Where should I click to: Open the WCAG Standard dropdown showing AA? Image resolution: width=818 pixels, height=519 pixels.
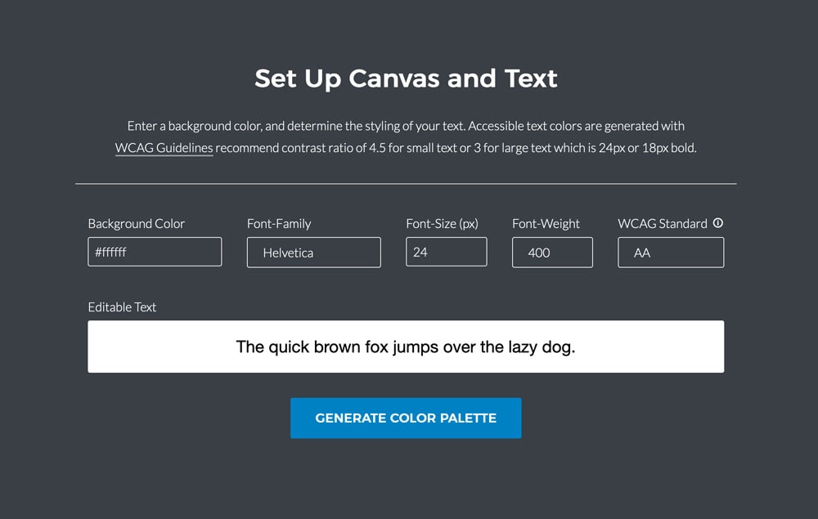click(671, 253)
